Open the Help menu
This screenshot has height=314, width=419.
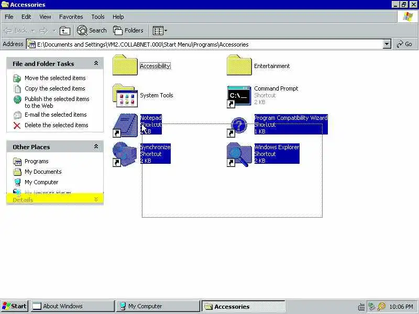(x=118, y=17)
